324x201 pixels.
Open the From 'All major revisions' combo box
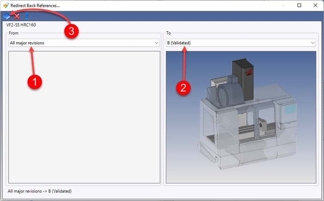click(x=84, y=43)
